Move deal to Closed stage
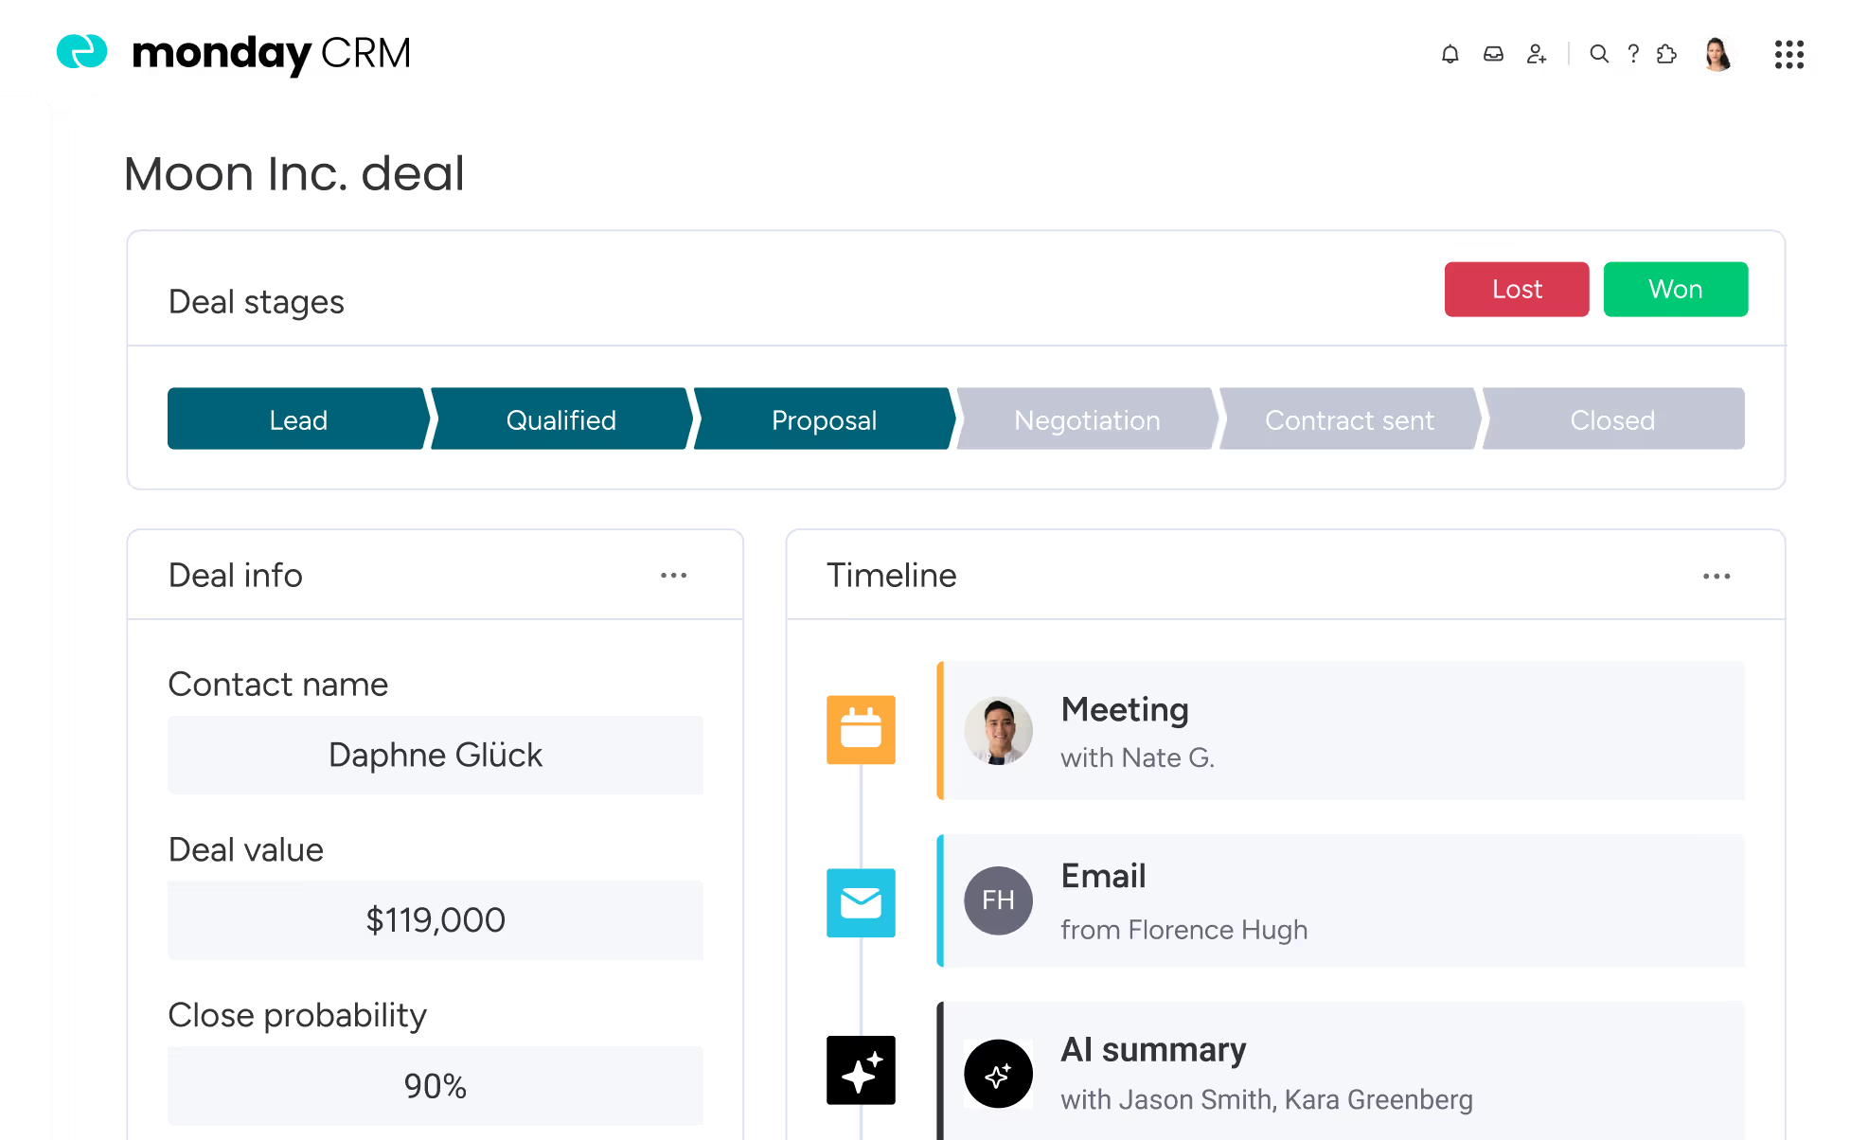This screenshot has width=1850, height=1140. coord(1613,419)
